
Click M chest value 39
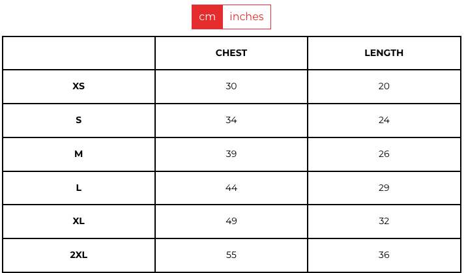[231, 154]
